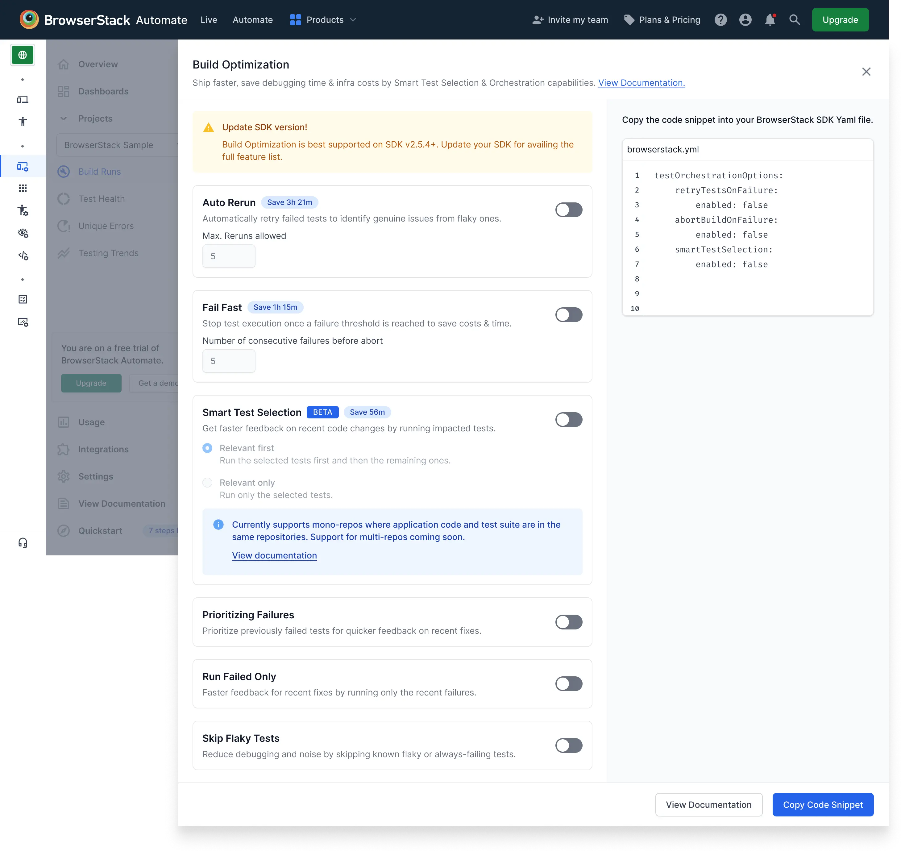The image size is (901, 851).
Task: Switch to the Live tab
Action: [x=209, y=19]
